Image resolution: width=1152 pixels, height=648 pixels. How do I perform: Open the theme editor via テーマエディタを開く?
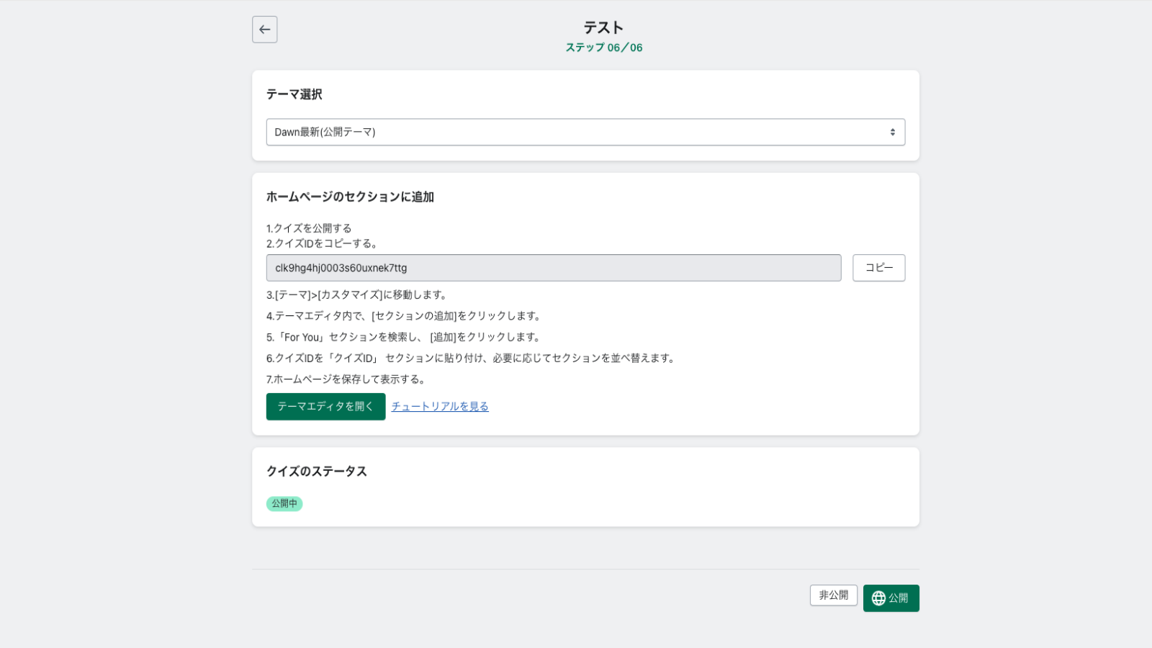pyautogui.click(x=325, y=407)
